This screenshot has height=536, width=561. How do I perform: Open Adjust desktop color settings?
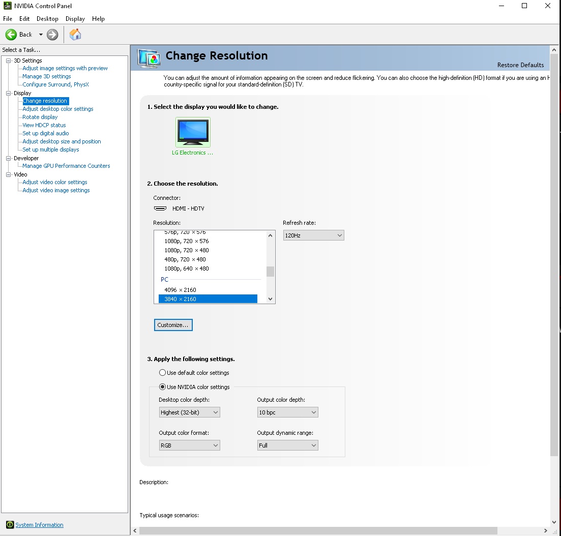coord(57,109)
